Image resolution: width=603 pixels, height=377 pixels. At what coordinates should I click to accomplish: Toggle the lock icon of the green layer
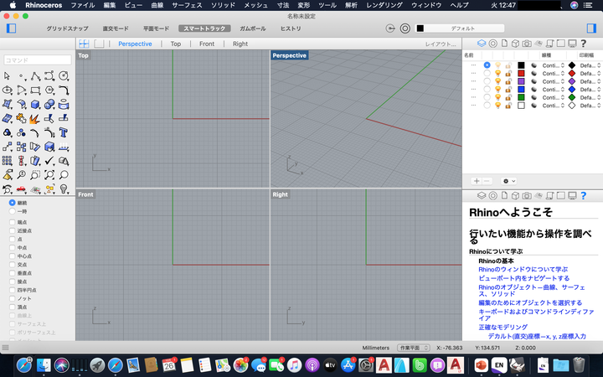point(508,97)
